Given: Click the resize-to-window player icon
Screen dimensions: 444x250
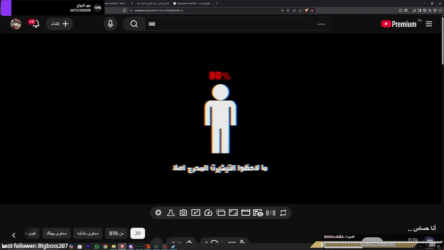Looking at the screenshot, I should (x=233, y=213).
